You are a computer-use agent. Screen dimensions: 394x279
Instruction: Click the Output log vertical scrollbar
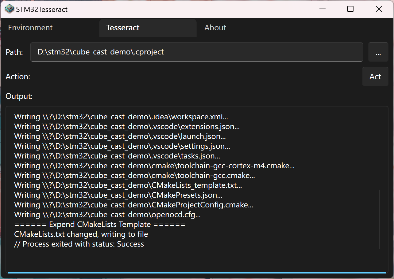click(x=379, y=219)
